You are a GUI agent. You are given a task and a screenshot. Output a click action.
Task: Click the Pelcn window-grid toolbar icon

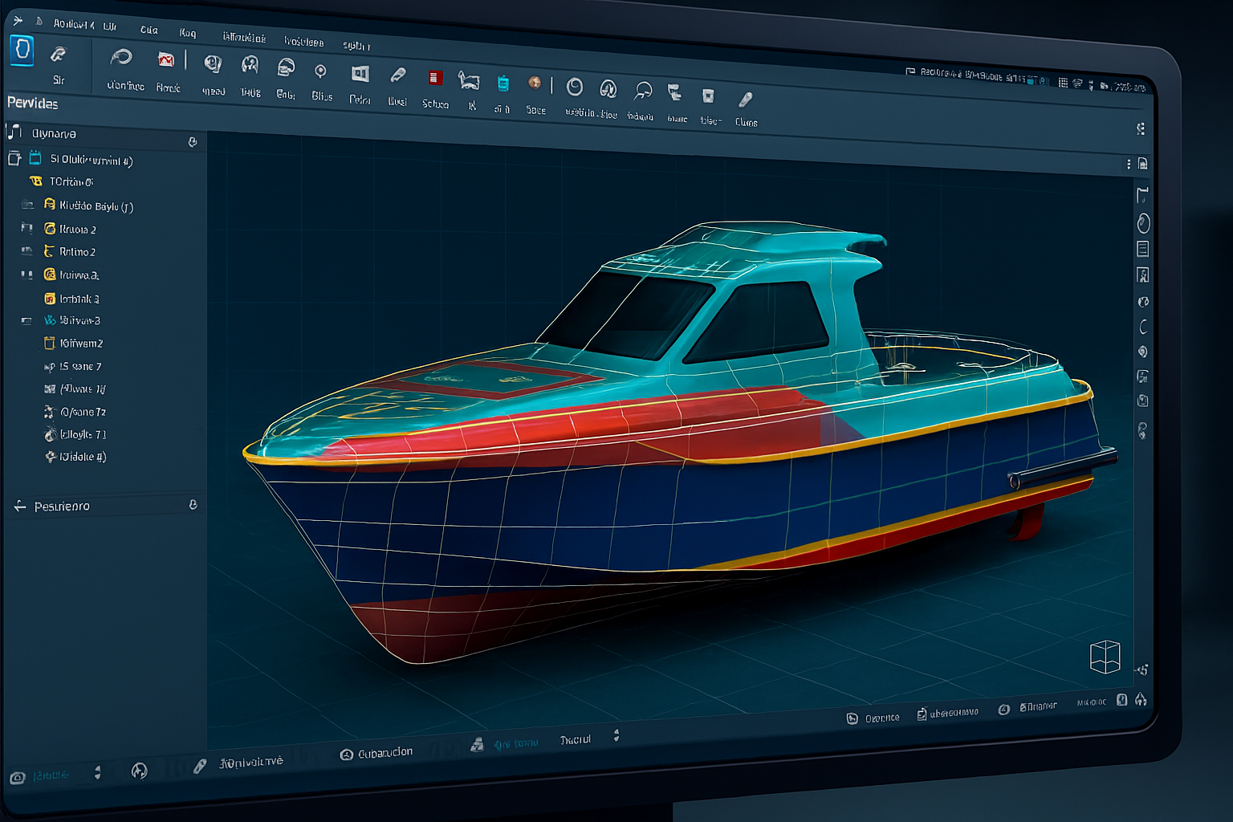360,75
